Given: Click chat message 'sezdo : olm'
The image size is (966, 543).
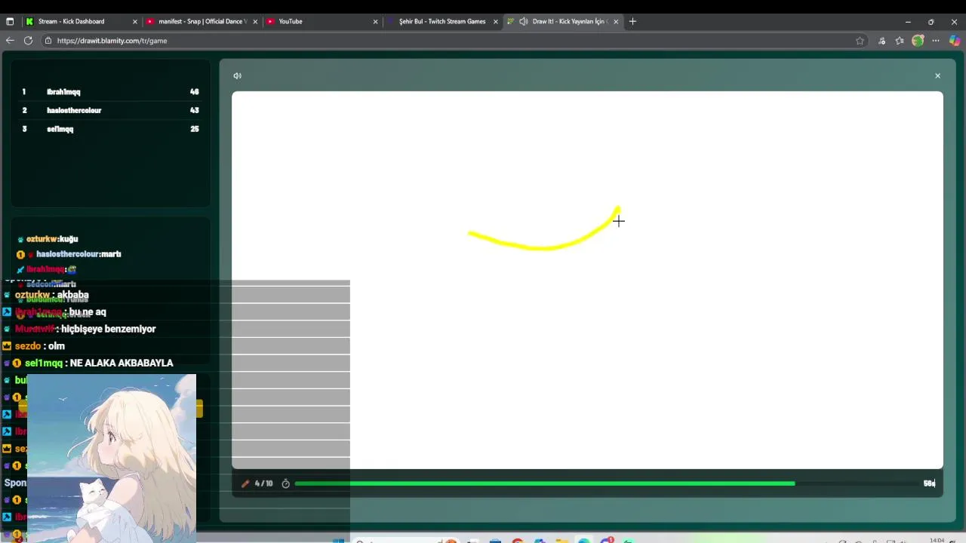Looking at the screenshot, I should pyautogui.click(x=40, y=346).
